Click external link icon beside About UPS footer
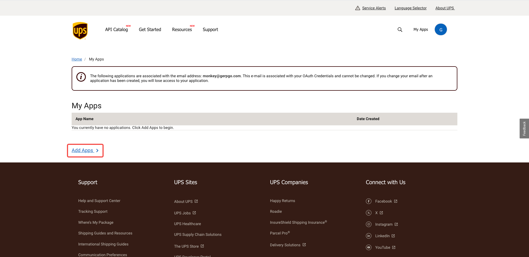 coord(196,201)
